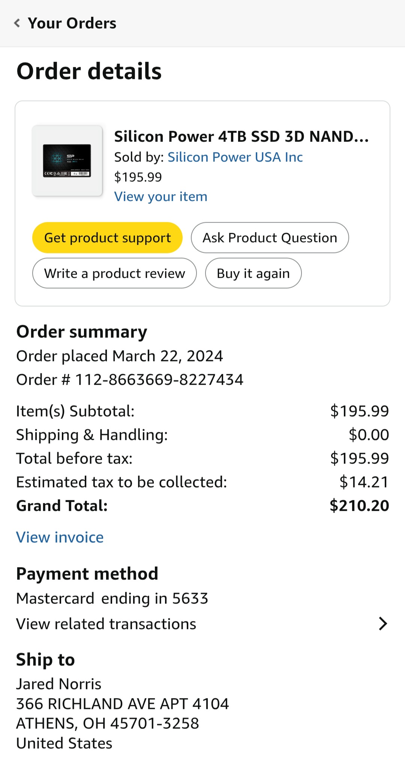Expand the related transactions chevron arrow
This screenshot has width=405, height=761.
[382, 624]
